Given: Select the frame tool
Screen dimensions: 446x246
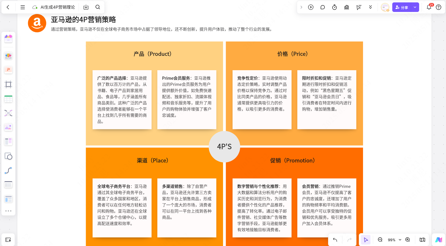Looking at the screenshot, I should coord(8,84).
